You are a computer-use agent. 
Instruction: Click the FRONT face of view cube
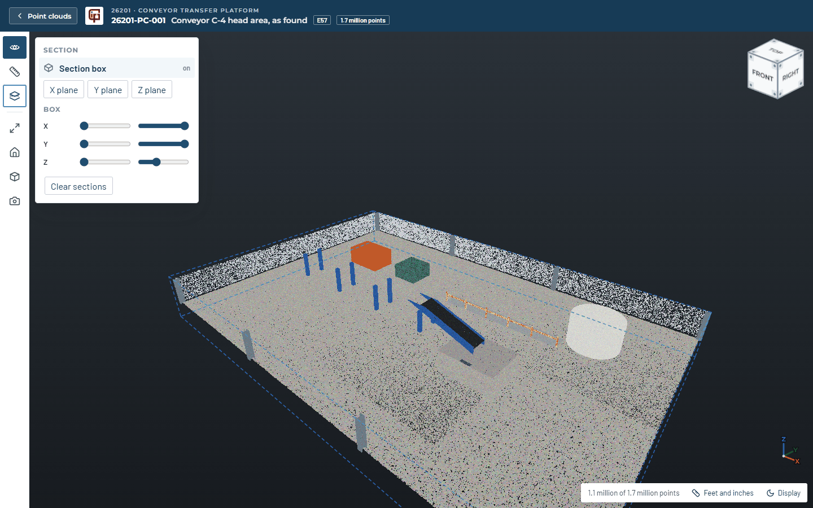tap(762, 75)
